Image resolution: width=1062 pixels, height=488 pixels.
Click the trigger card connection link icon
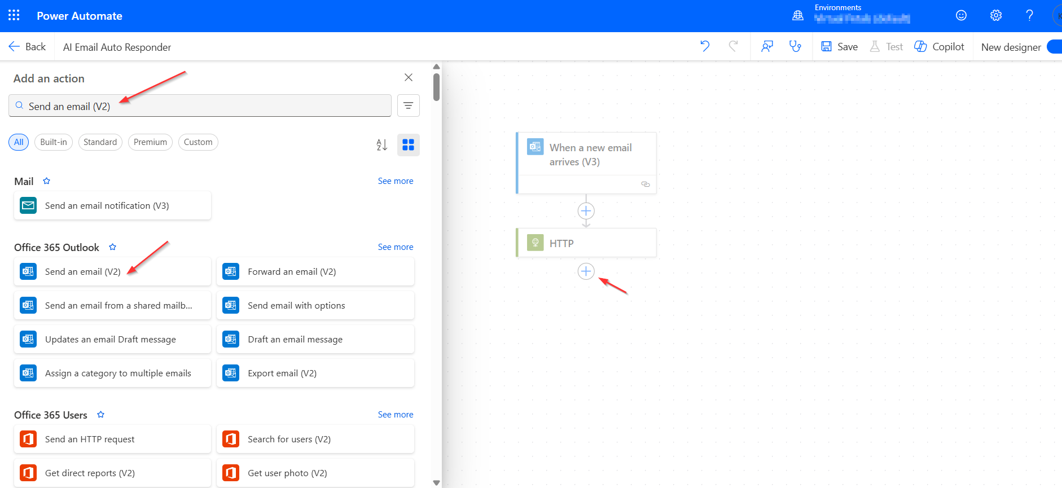pyautogui.click(x=646, y=184)
